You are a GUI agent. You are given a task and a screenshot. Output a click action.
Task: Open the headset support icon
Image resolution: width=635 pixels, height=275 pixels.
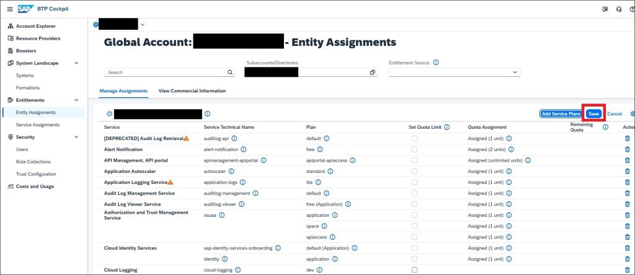[619, 9]
